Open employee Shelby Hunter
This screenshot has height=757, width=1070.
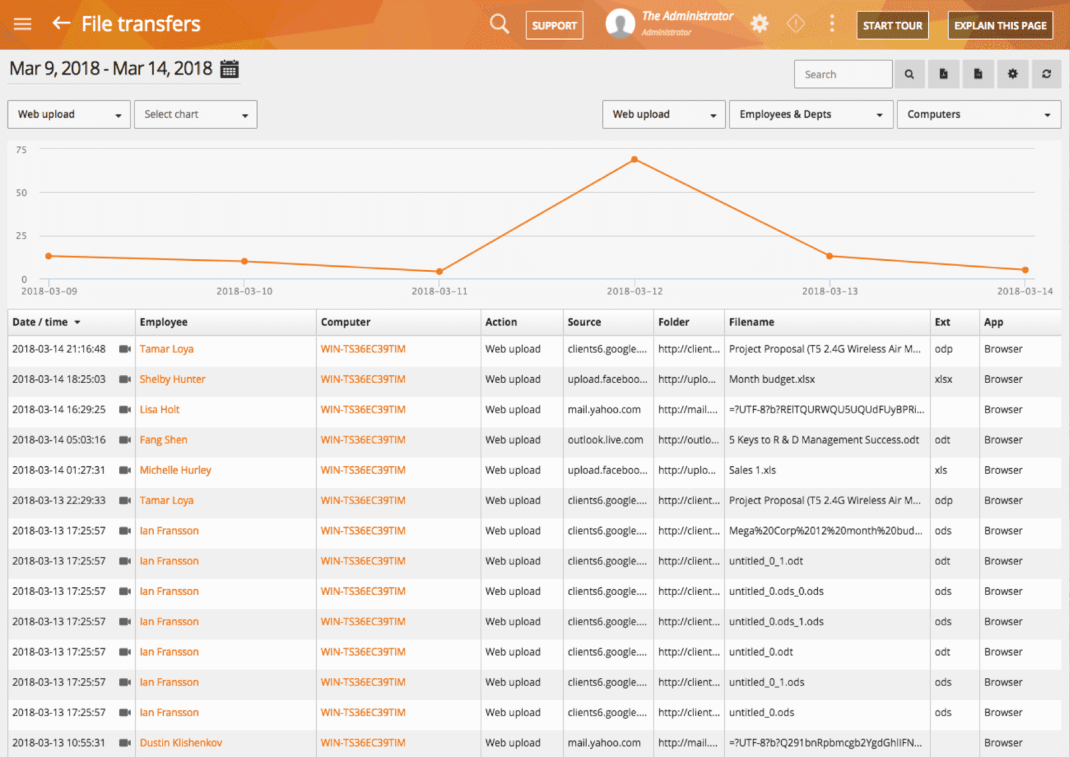click(172, 379)
